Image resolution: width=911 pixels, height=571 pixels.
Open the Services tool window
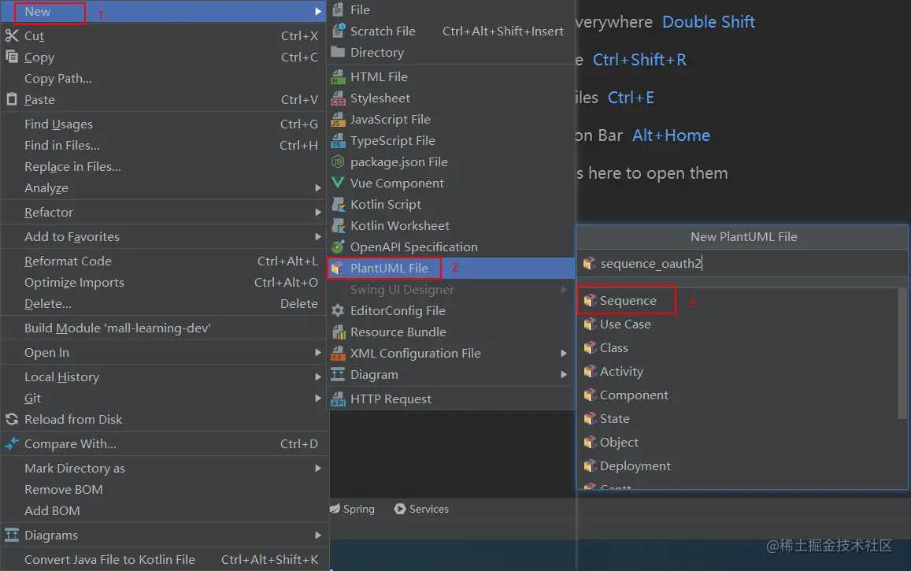(421, 509)
